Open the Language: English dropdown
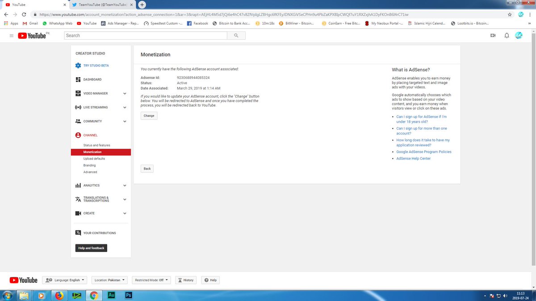Viewport: 536px width, 301px height. pyautogui.click(x=65, y=280)
